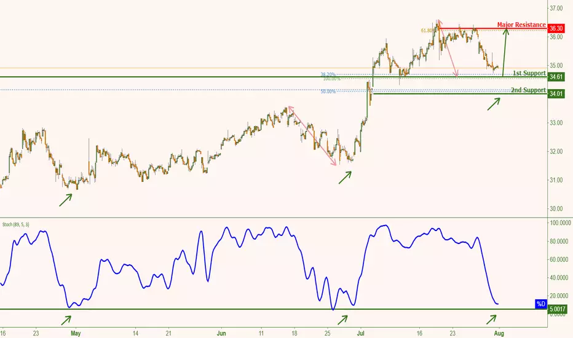Select the green 34.01 price tag
This screenshot has height=338, width=573.
(x=556, y=94)
